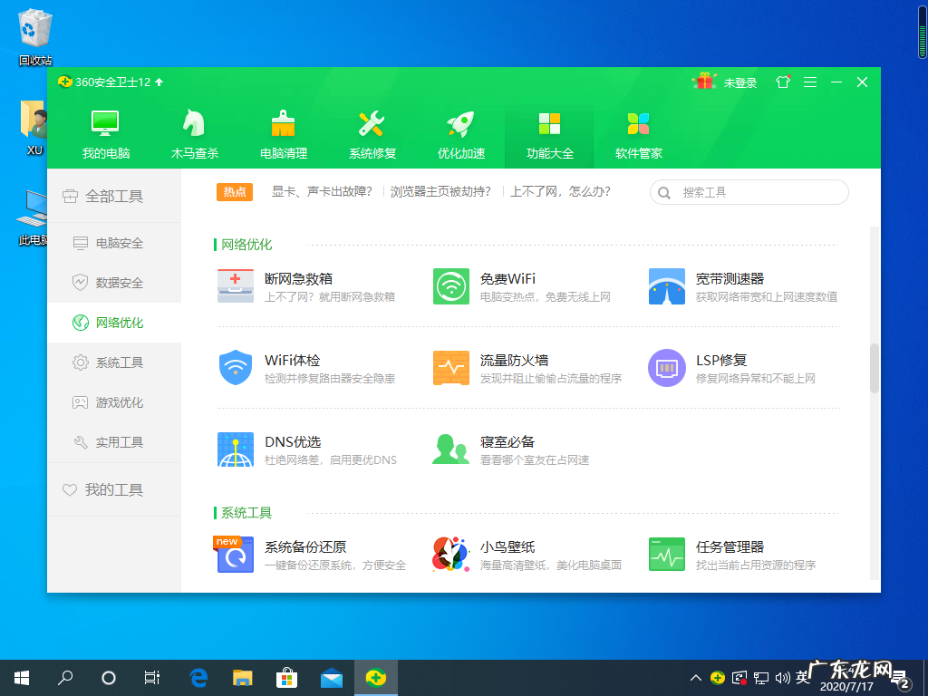This screenshot has width=928, height=696.
Task: Switch to the 软件管家 tab
Action: (638, 132)
